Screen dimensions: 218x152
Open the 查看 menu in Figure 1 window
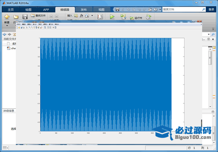[29, 24]
